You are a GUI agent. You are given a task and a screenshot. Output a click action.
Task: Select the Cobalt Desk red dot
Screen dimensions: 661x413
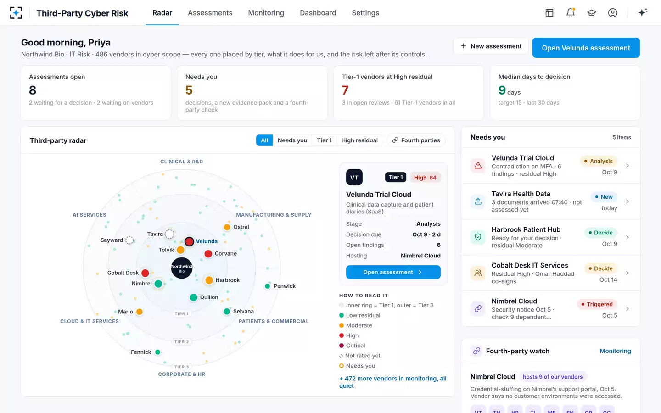click(x=145, y=273)
